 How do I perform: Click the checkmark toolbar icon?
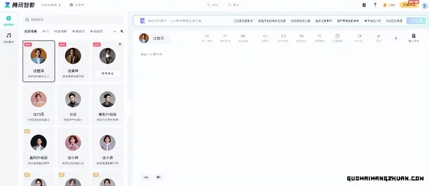(x=378, y=38)
